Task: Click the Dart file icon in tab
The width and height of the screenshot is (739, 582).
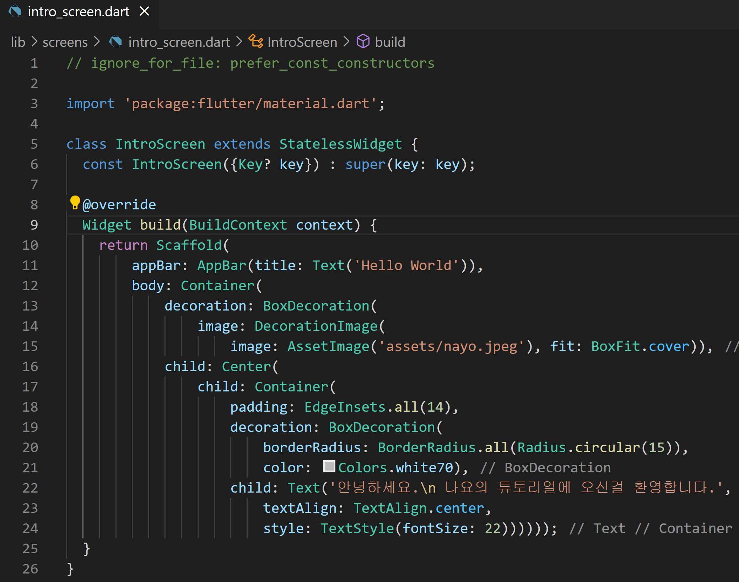Action: click(15, 11)
